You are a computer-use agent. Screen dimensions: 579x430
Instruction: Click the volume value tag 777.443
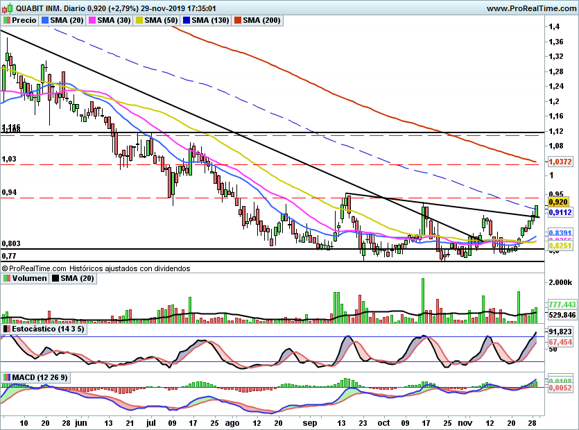[562, 304]
